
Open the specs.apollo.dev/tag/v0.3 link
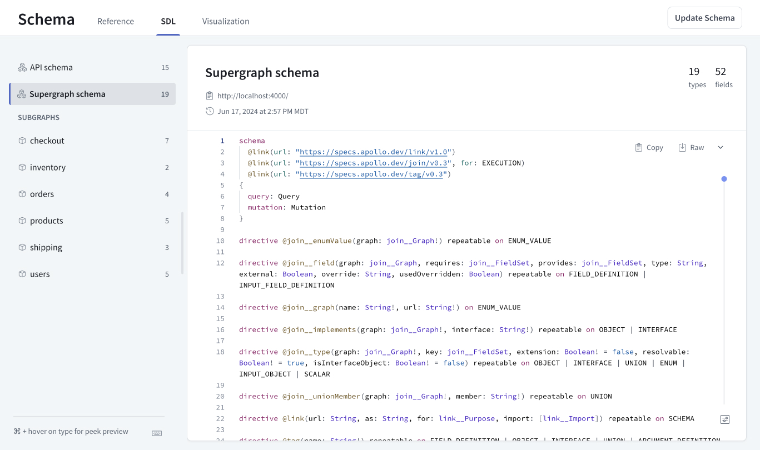371,174
